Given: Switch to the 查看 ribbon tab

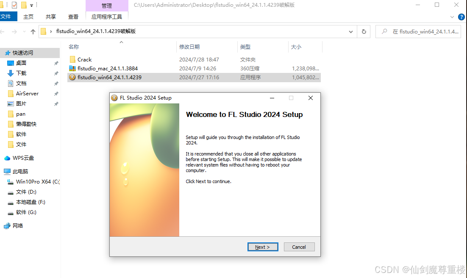Looking at the screenshot, I should coord(73,17).
